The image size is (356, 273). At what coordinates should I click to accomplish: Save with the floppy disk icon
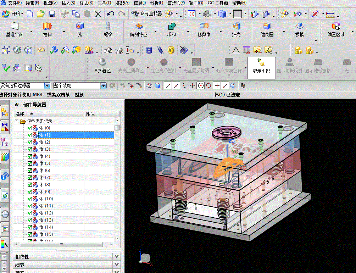(x=52, y=14)
